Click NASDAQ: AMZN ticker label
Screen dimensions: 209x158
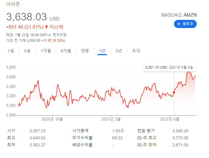(179, 15)
